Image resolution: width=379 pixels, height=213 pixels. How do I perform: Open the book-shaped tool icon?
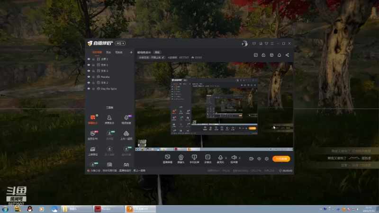point(109,165)
